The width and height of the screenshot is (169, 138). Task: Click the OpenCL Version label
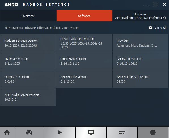(x=17, y=77)
